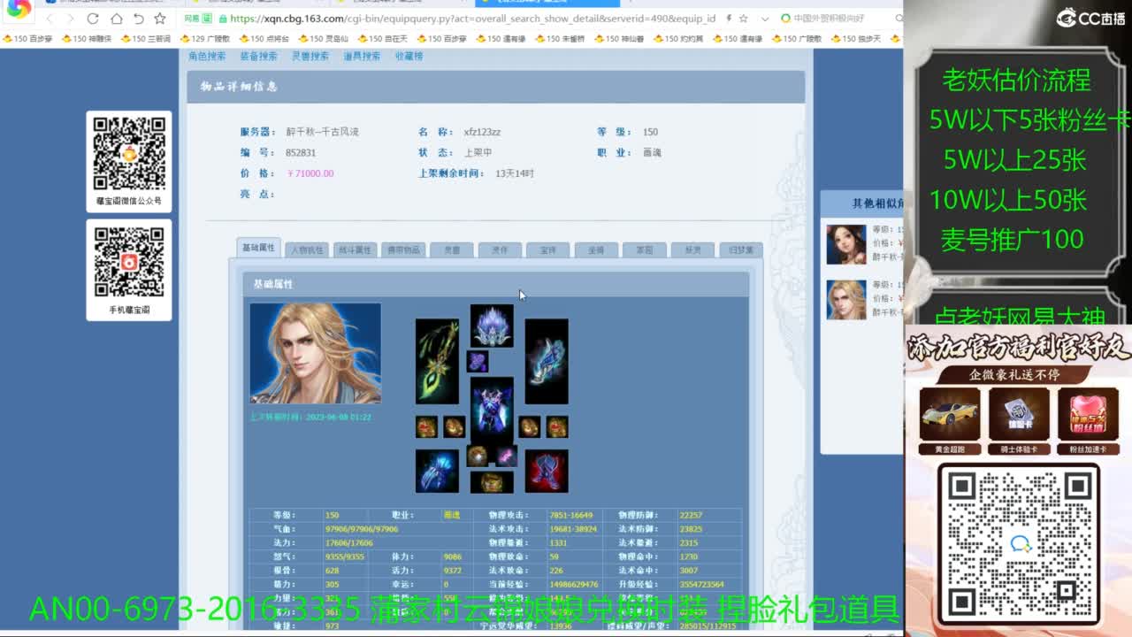Click the 藏宝阁微信公众号 QR code
The width and height of the screenshot is (1132, 637).
point(129,153)
